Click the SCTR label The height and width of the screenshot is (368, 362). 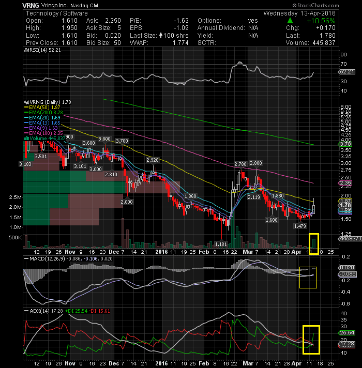[x=206, y=43]
